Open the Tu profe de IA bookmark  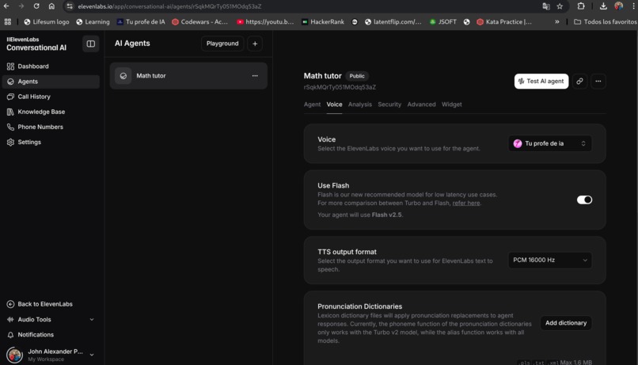(141, 22)
